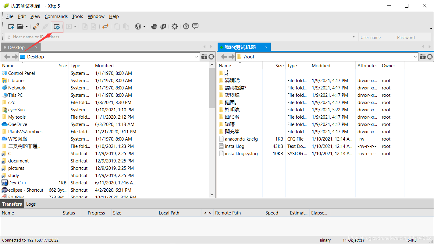Switch to the Logs tab
434x244 pixels.
(x=31, y=204)
